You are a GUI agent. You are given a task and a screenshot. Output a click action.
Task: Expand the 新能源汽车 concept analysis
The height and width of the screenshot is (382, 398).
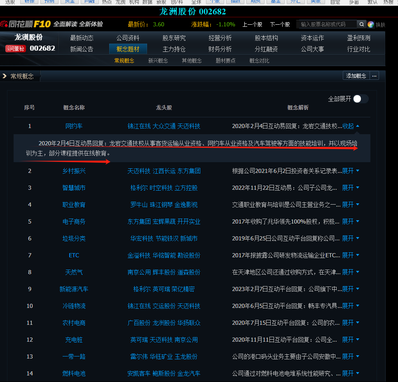coord(351,289)
